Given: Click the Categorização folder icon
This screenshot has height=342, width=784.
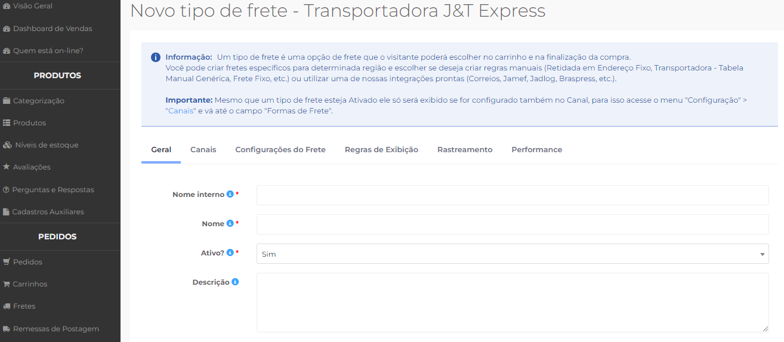Looking at the screenshot, I should [7, 101].
